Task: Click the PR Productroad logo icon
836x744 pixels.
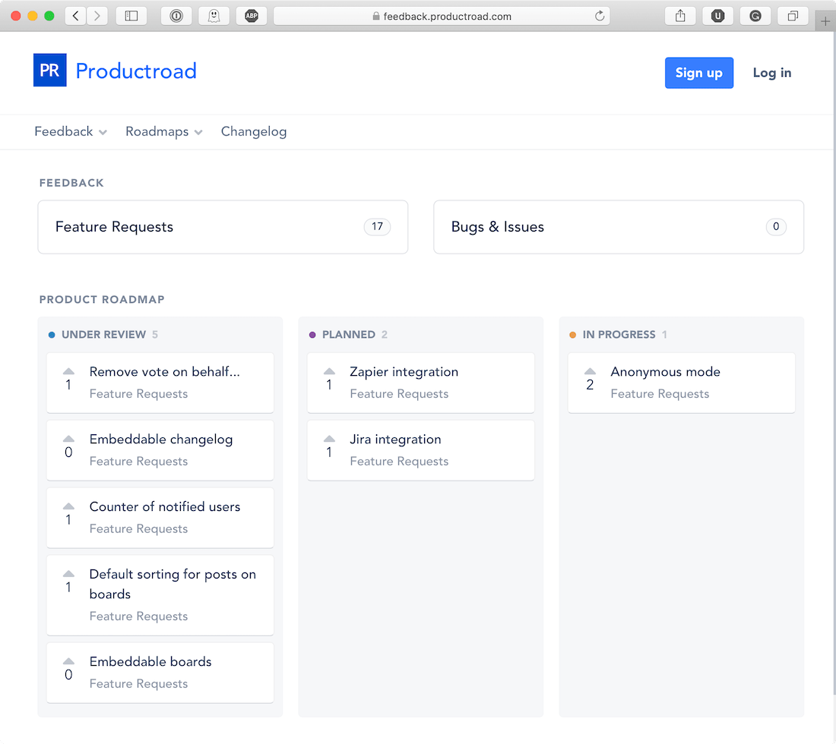Action: [x=49, y=71]
